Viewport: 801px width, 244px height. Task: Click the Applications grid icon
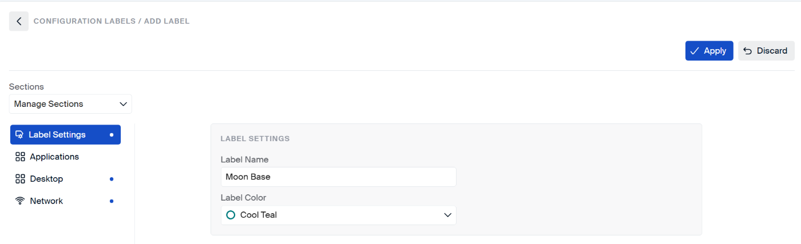(20, 157)
